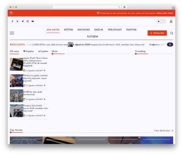Click the search magnifier icon
Viewport: 183px width, 155px height.
point(172,33)
